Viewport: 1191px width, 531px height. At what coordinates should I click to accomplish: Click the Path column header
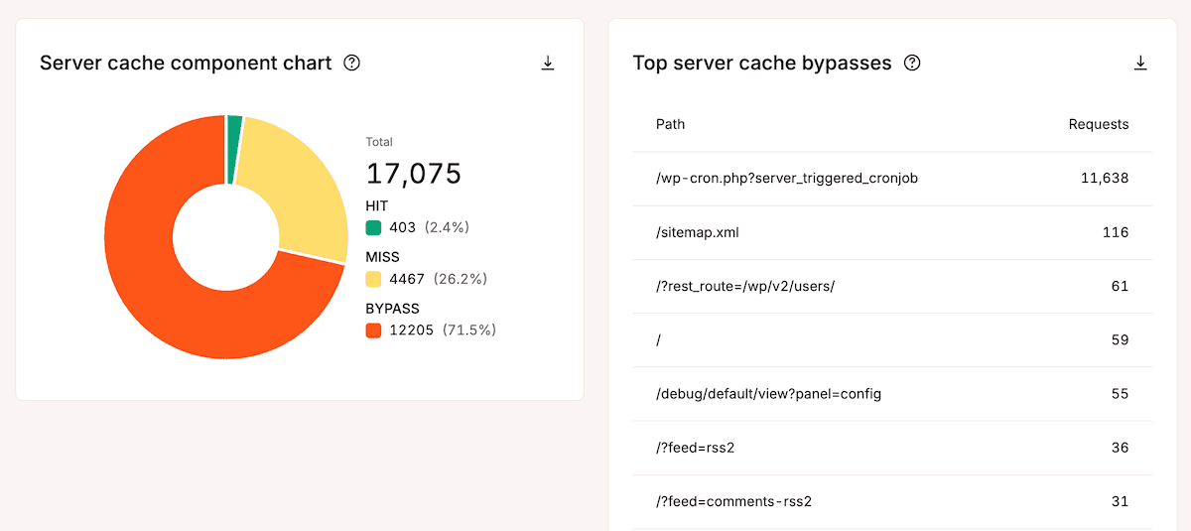pos(670,124)
